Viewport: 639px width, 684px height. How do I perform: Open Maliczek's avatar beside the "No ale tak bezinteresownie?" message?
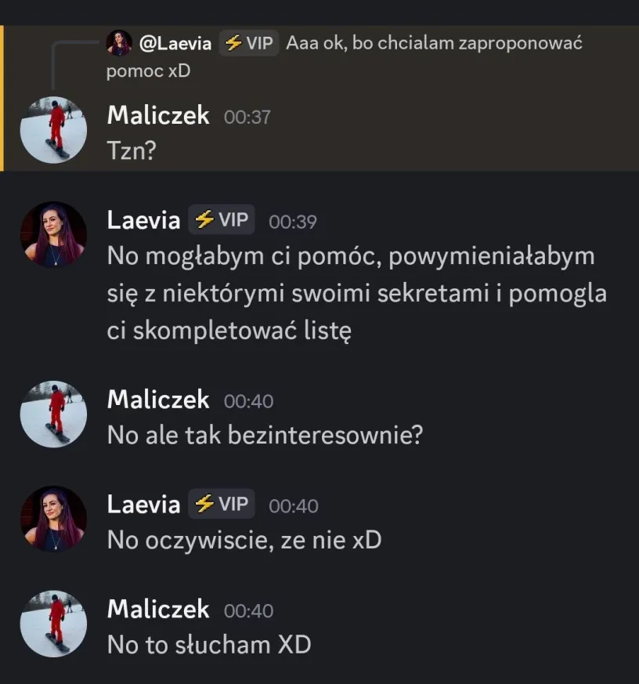53,414
